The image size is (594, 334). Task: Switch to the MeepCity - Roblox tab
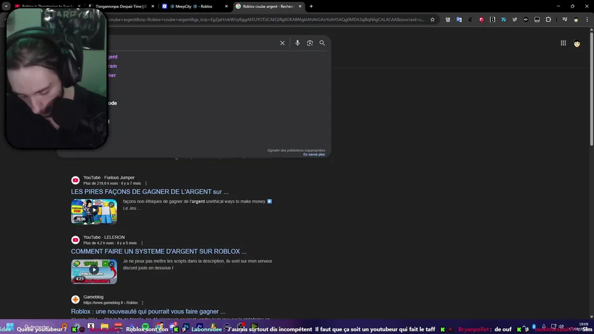[194, 6]
